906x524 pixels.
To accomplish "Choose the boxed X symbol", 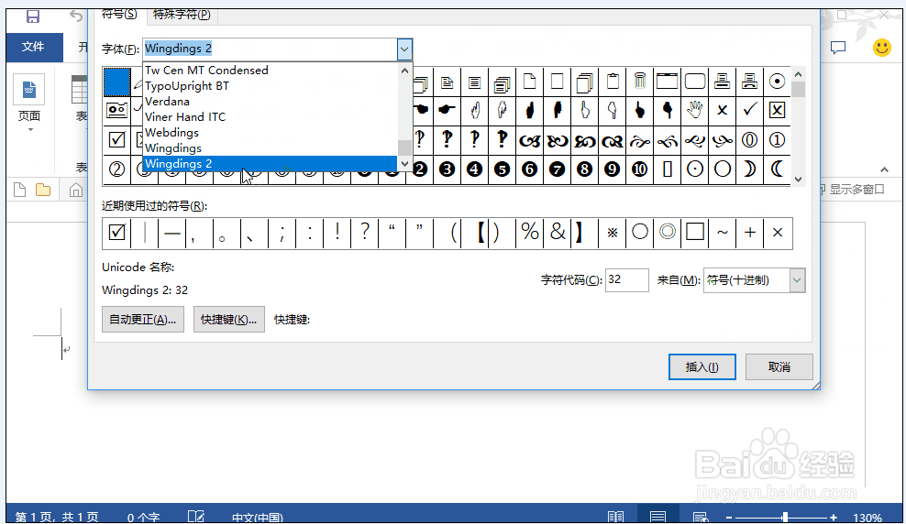I will (777, 110).
